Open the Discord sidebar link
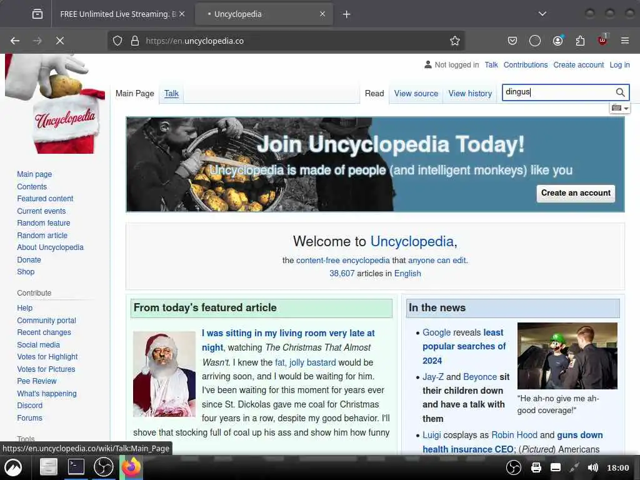The image size is (640, 480). 30,406
